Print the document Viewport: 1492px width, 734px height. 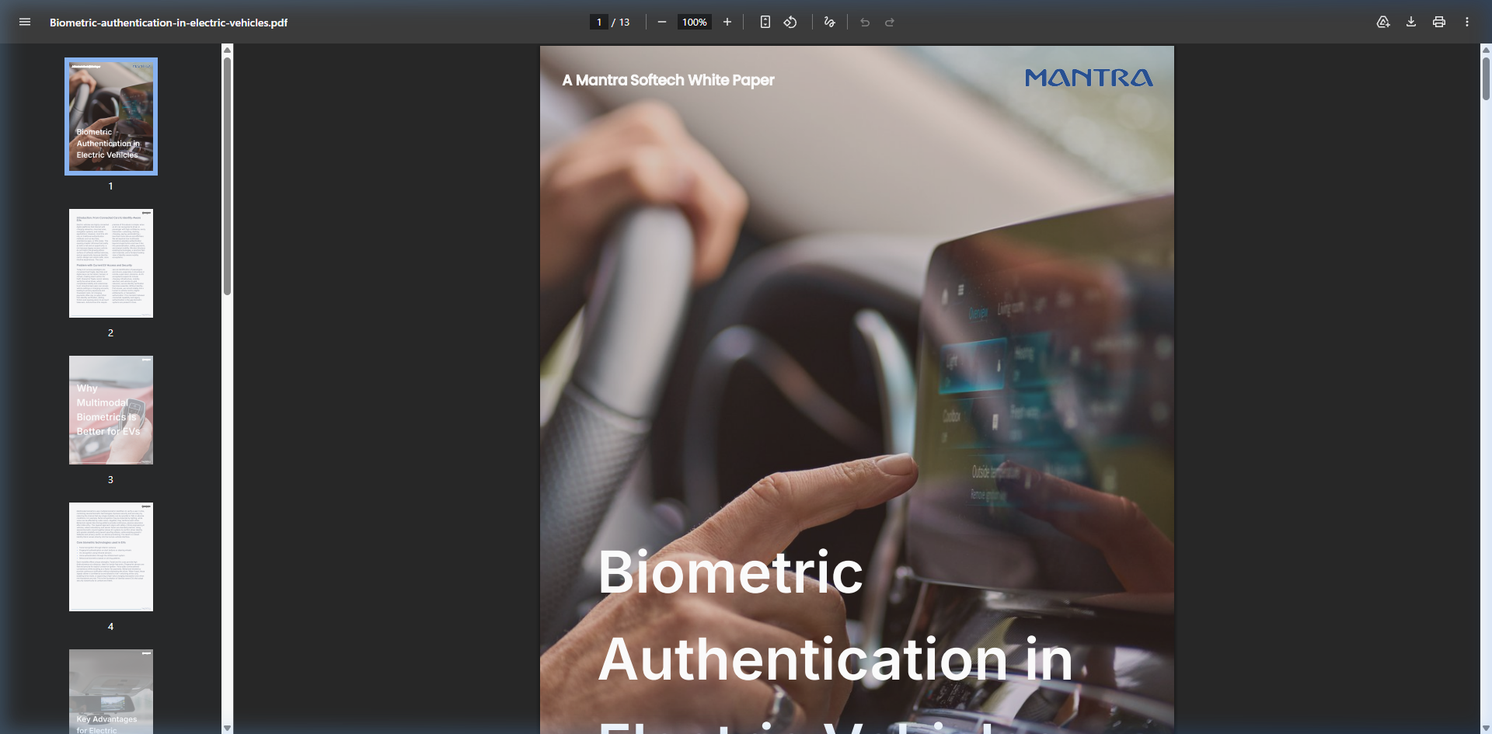pos(1439,22)
